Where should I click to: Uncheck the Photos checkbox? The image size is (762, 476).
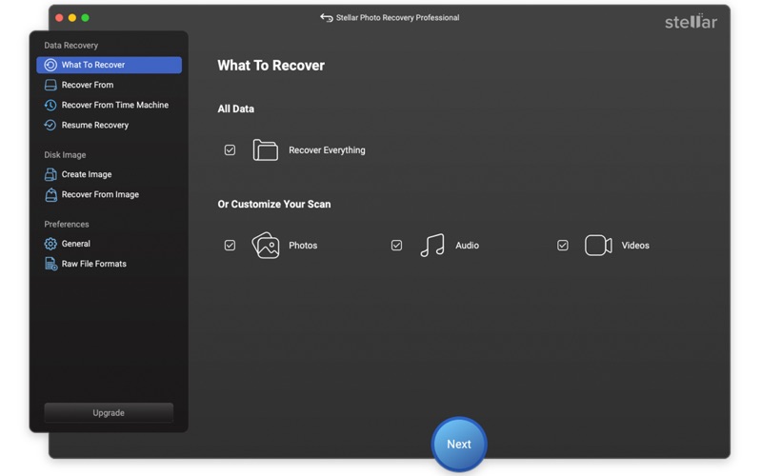pyautogui.click(x=230, y=246)
